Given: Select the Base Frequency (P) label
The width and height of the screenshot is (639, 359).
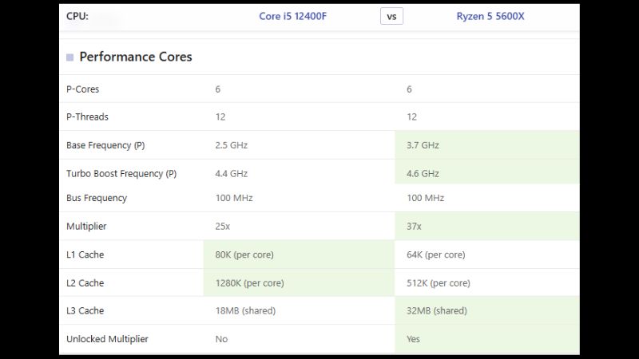Looking at the screenshot, I should tap(105, 145).
